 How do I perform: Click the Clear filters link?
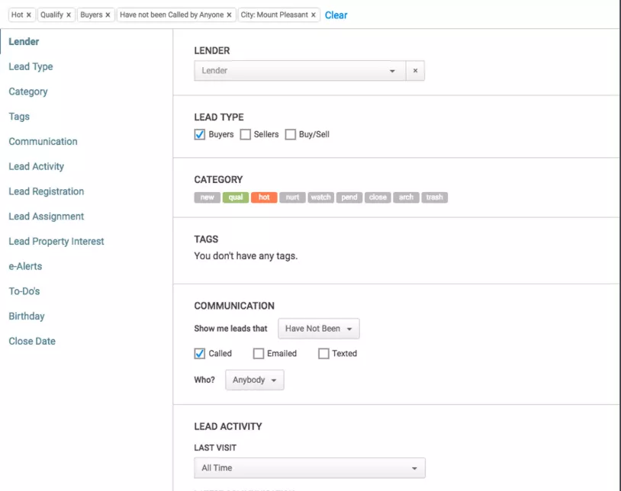pyautogui.click(x=336, y=14)
